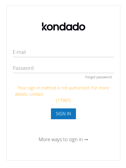Click the E-mail placeholder label
126x168 pixels.
coord(19,52)
